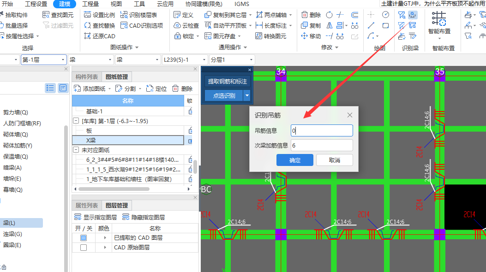Click 定义 in 通用操作 group

click(184, 15)
